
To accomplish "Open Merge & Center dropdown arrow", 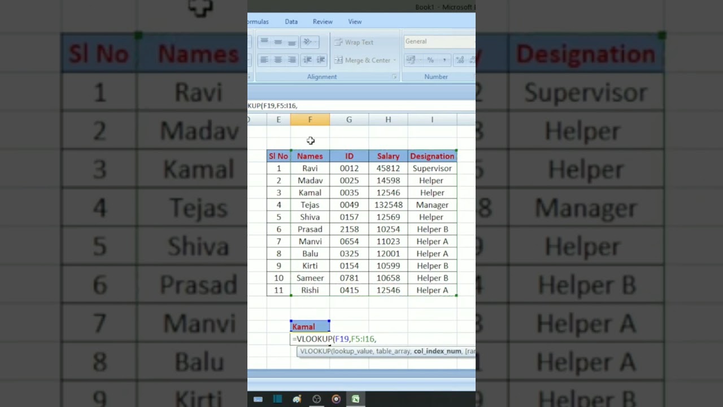I will tap(394, 60).
